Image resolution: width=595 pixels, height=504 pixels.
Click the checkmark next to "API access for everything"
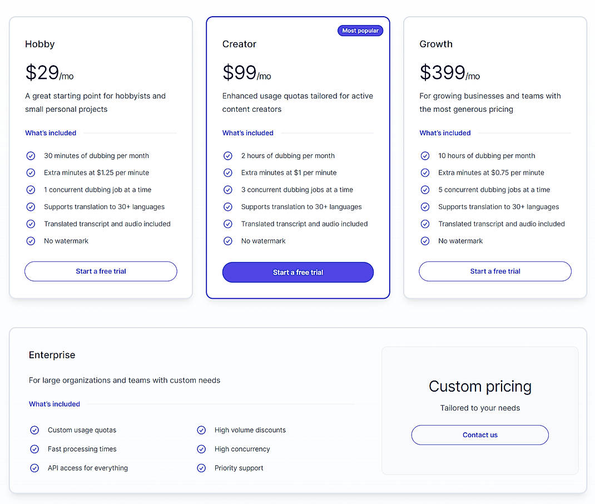[x=34, y=468]
